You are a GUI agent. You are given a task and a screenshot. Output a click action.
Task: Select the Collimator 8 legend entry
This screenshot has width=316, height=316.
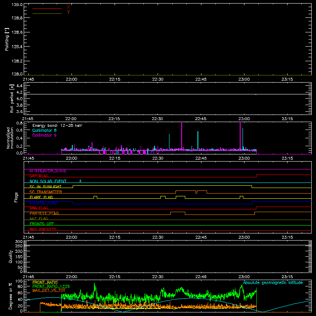44,130
